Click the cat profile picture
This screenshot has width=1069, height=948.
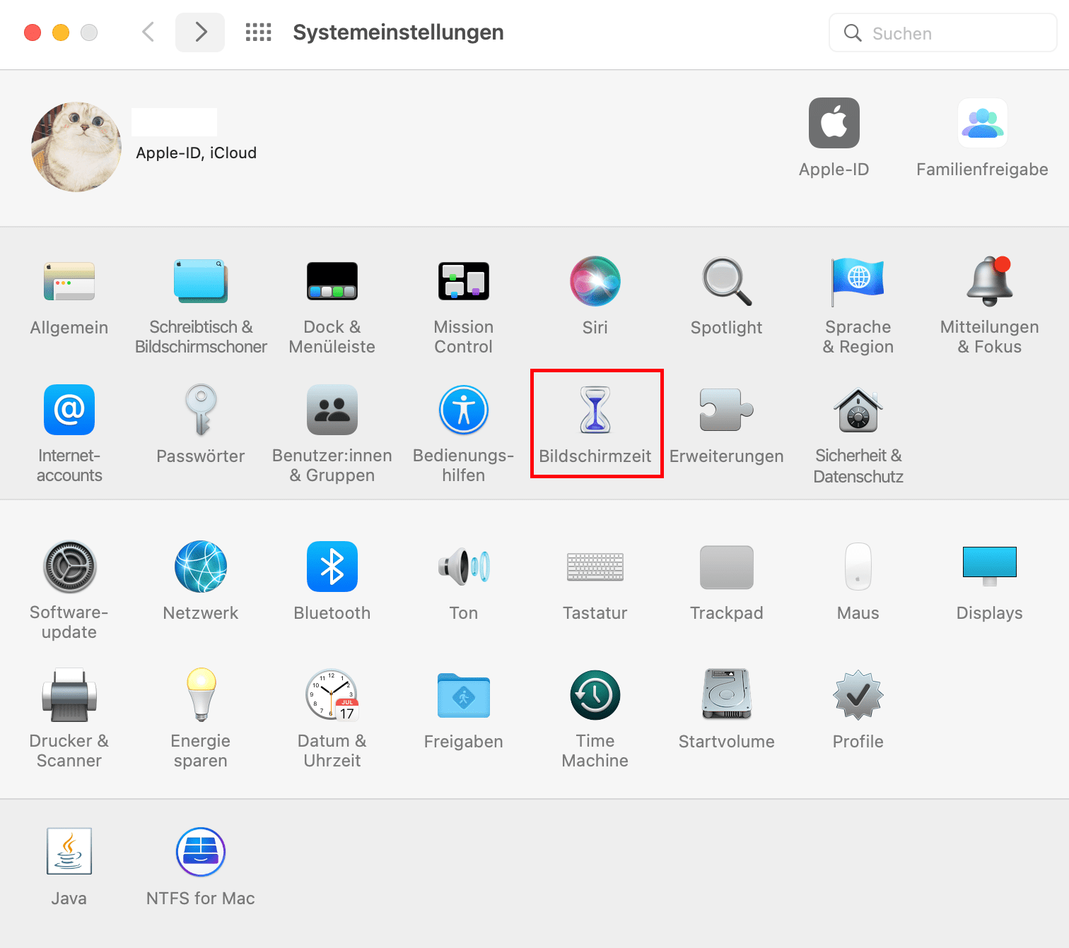click(x=76, y=147)
